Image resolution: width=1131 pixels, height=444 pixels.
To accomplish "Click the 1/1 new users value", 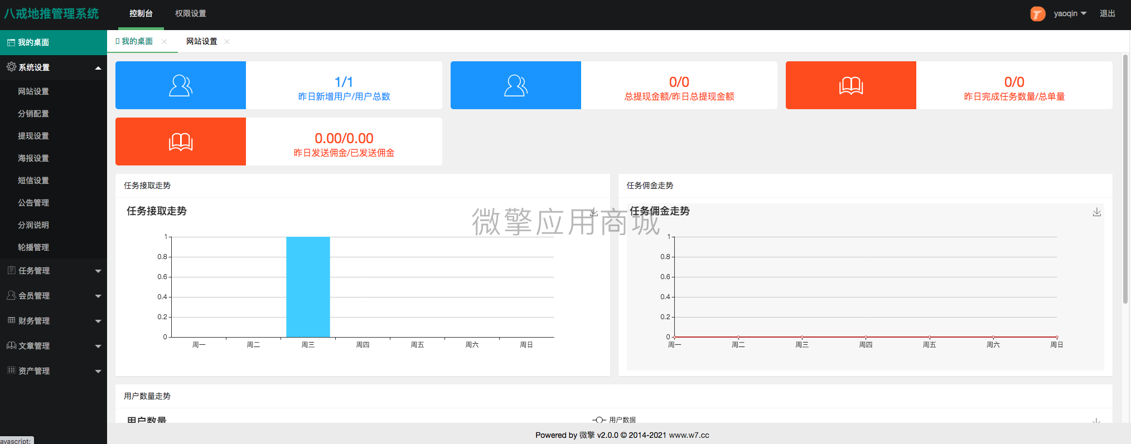I will click(x=344, y=82).
